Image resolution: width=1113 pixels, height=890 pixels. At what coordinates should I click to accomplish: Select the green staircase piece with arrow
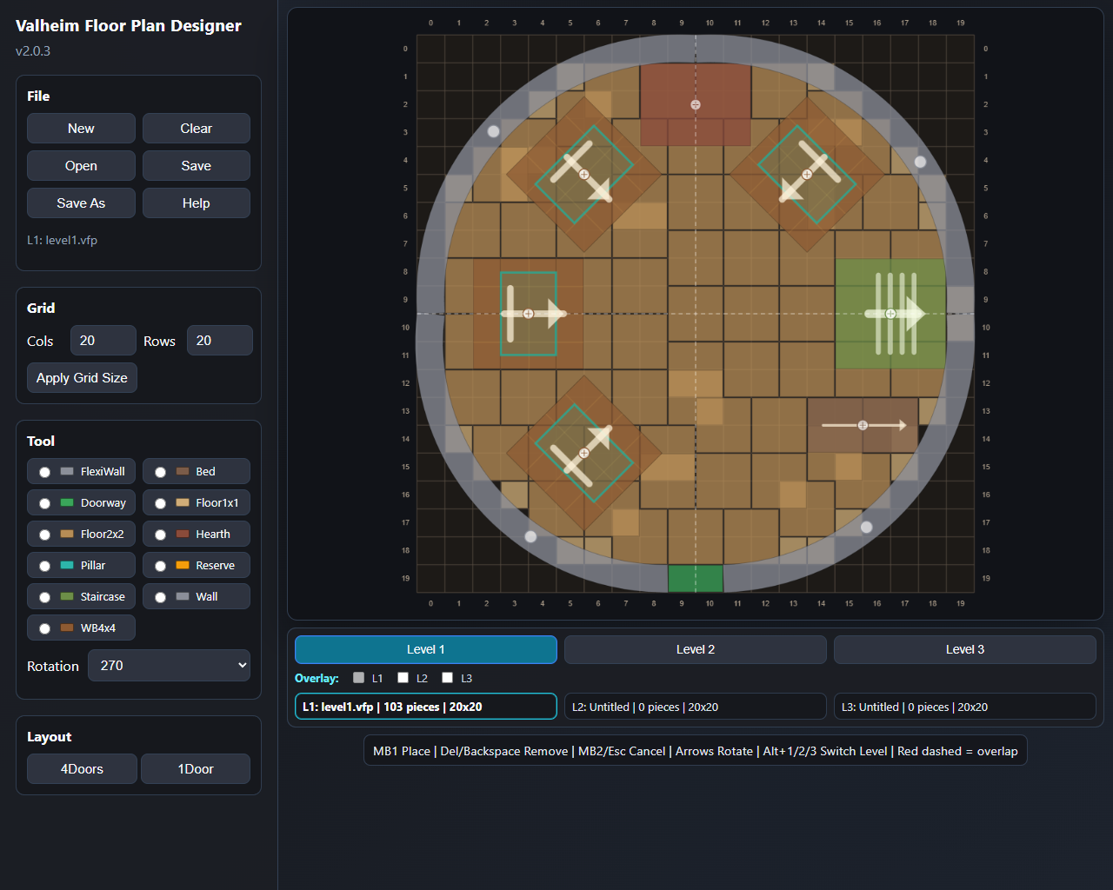click(890, 314)
